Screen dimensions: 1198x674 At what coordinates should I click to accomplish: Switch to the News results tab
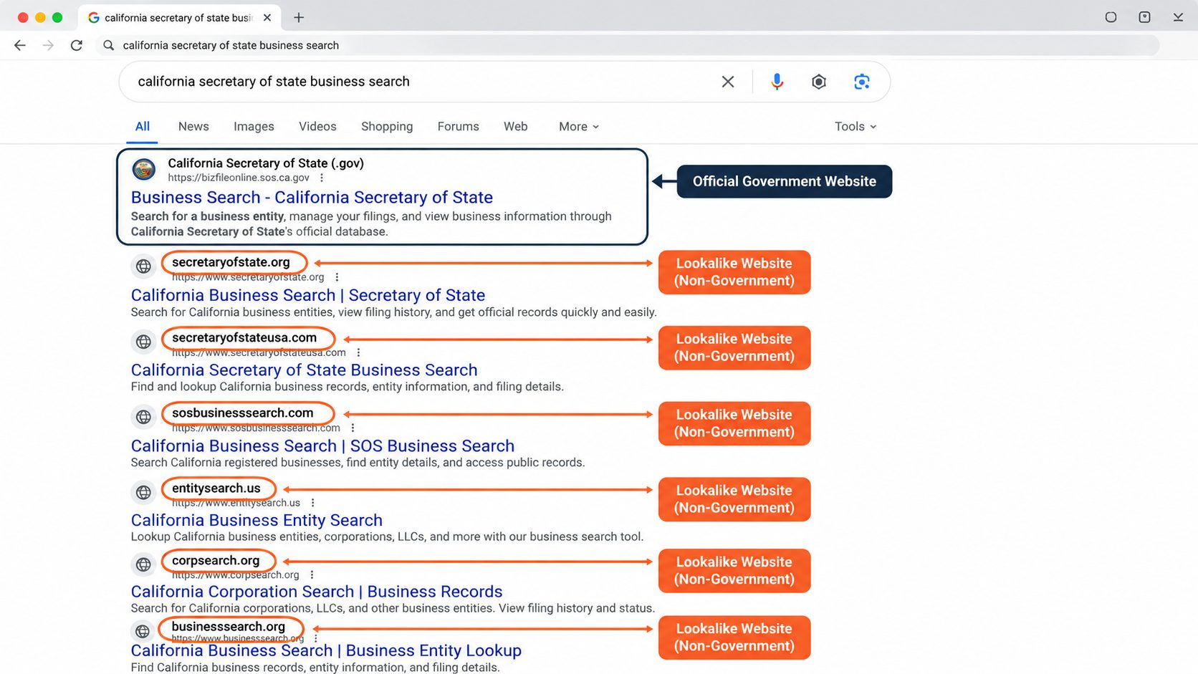point(193,127)
